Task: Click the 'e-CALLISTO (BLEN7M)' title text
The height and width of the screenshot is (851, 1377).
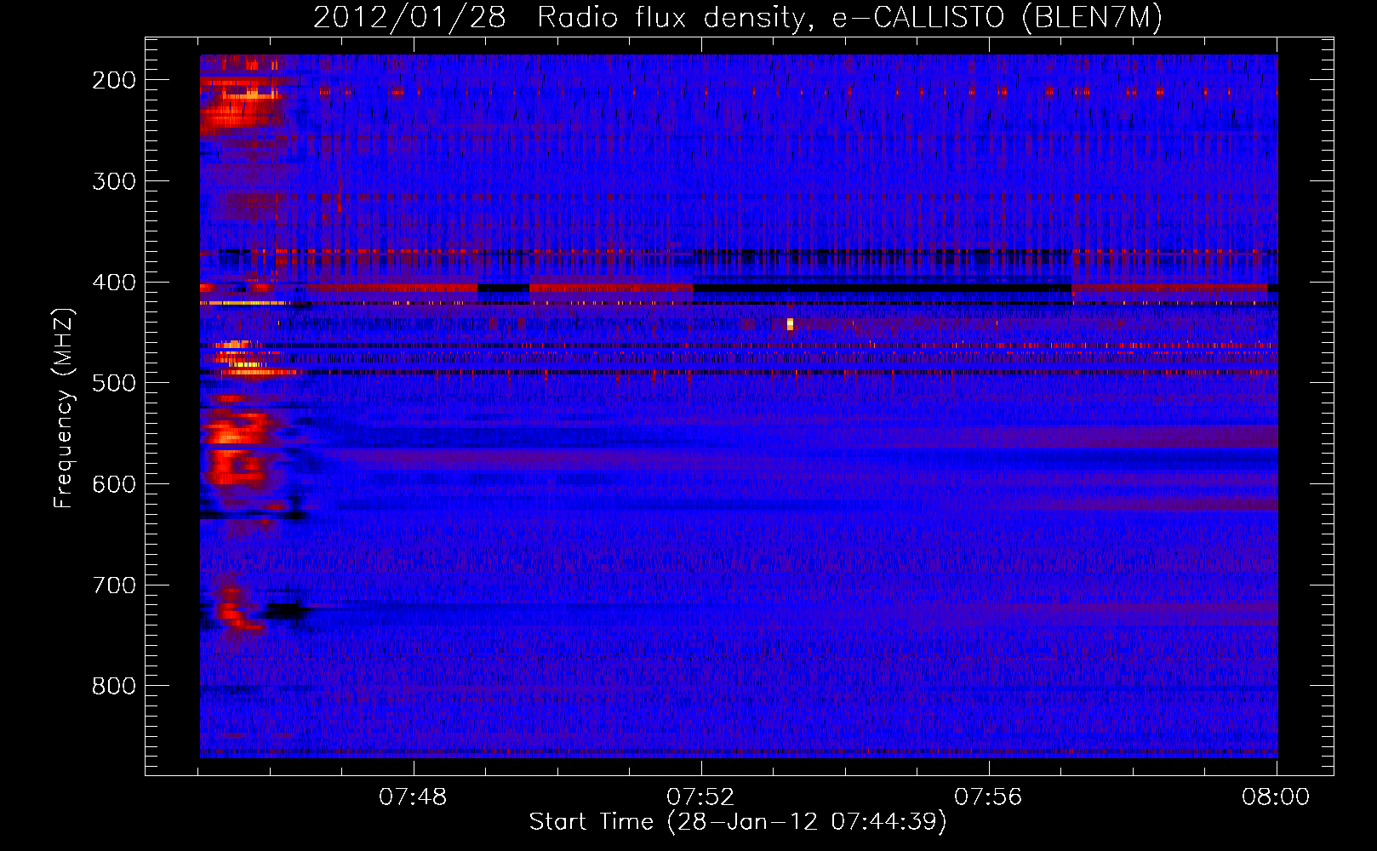Action: pyautogui.click(x=997, y=18)
